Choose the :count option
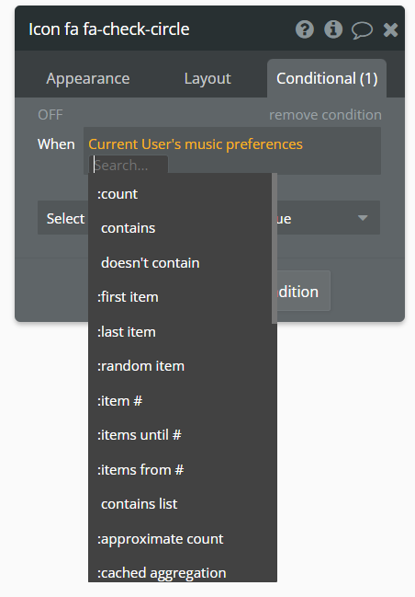 (117, 194)
